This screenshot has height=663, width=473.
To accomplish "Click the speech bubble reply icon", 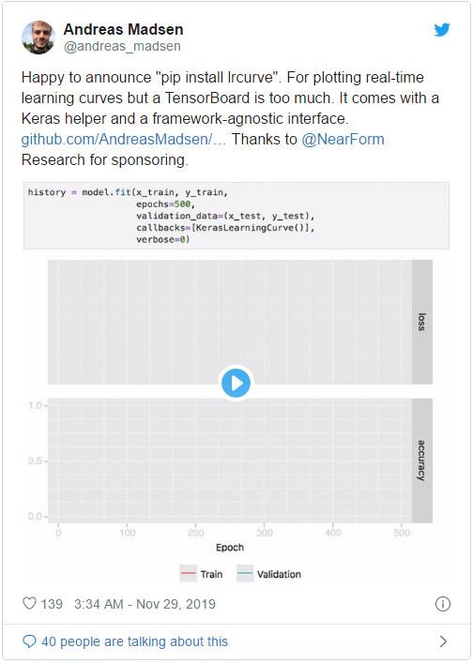I will (x=29, y=641).
